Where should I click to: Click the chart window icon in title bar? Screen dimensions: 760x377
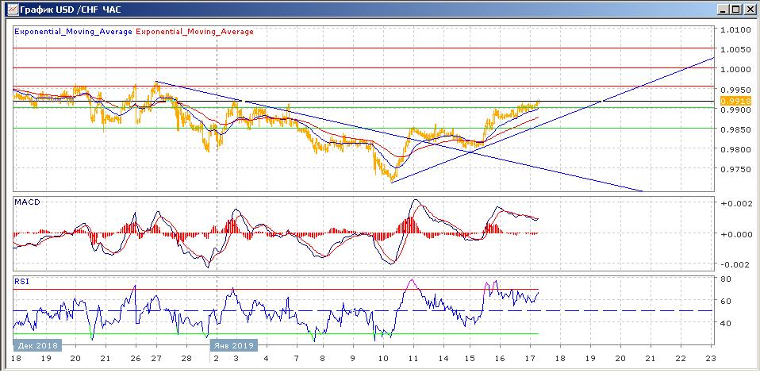pyautogui.click(x=9, y=9)
